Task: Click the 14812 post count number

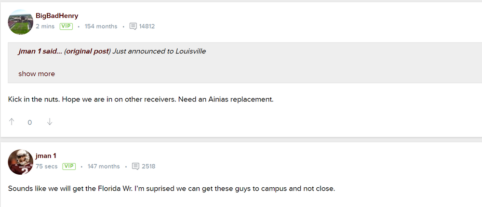Action: pos(147,26)
